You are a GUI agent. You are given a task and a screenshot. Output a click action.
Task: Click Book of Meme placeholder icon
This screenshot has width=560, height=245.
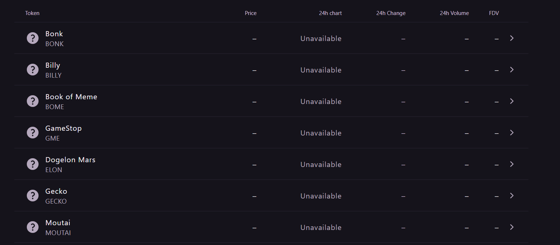33,101
